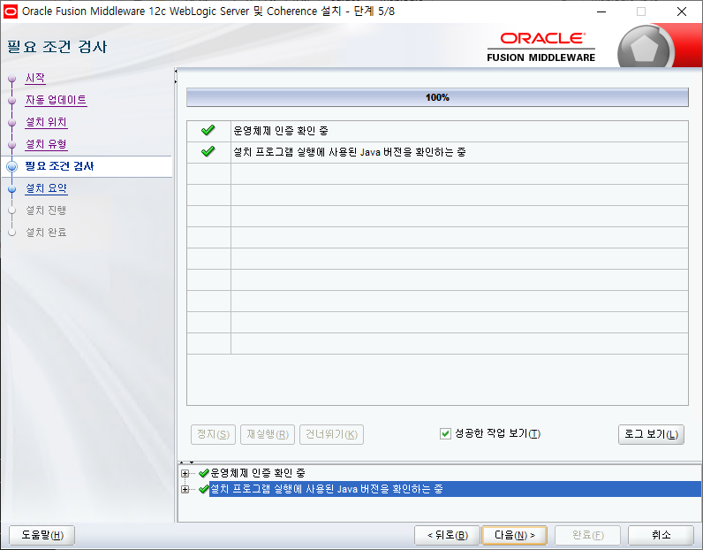This screenshot has width=703, height=550.
Task: Collapse lower log pane using splitter arrows
Action: pyautogui.click(x=192, y=462)
